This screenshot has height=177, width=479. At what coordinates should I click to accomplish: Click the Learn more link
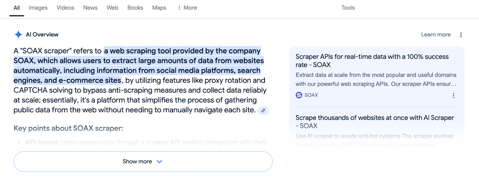click(x=436, y=34)
